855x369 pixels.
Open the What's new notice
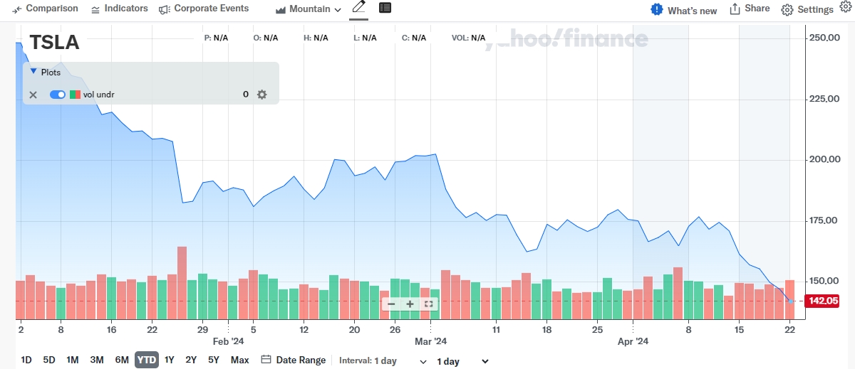[x=684, y=10]
